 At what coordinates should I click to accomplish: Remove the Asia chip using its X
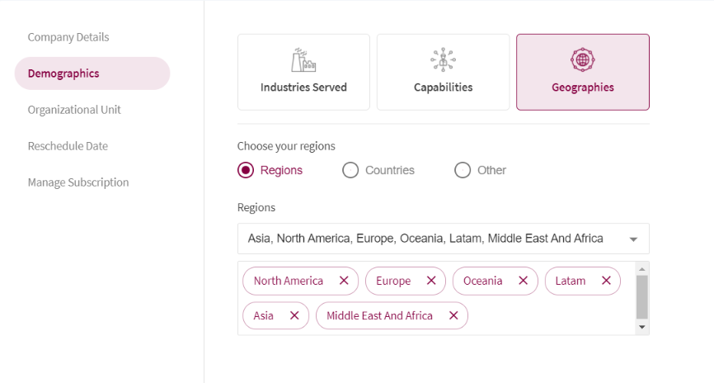[294, 315]
